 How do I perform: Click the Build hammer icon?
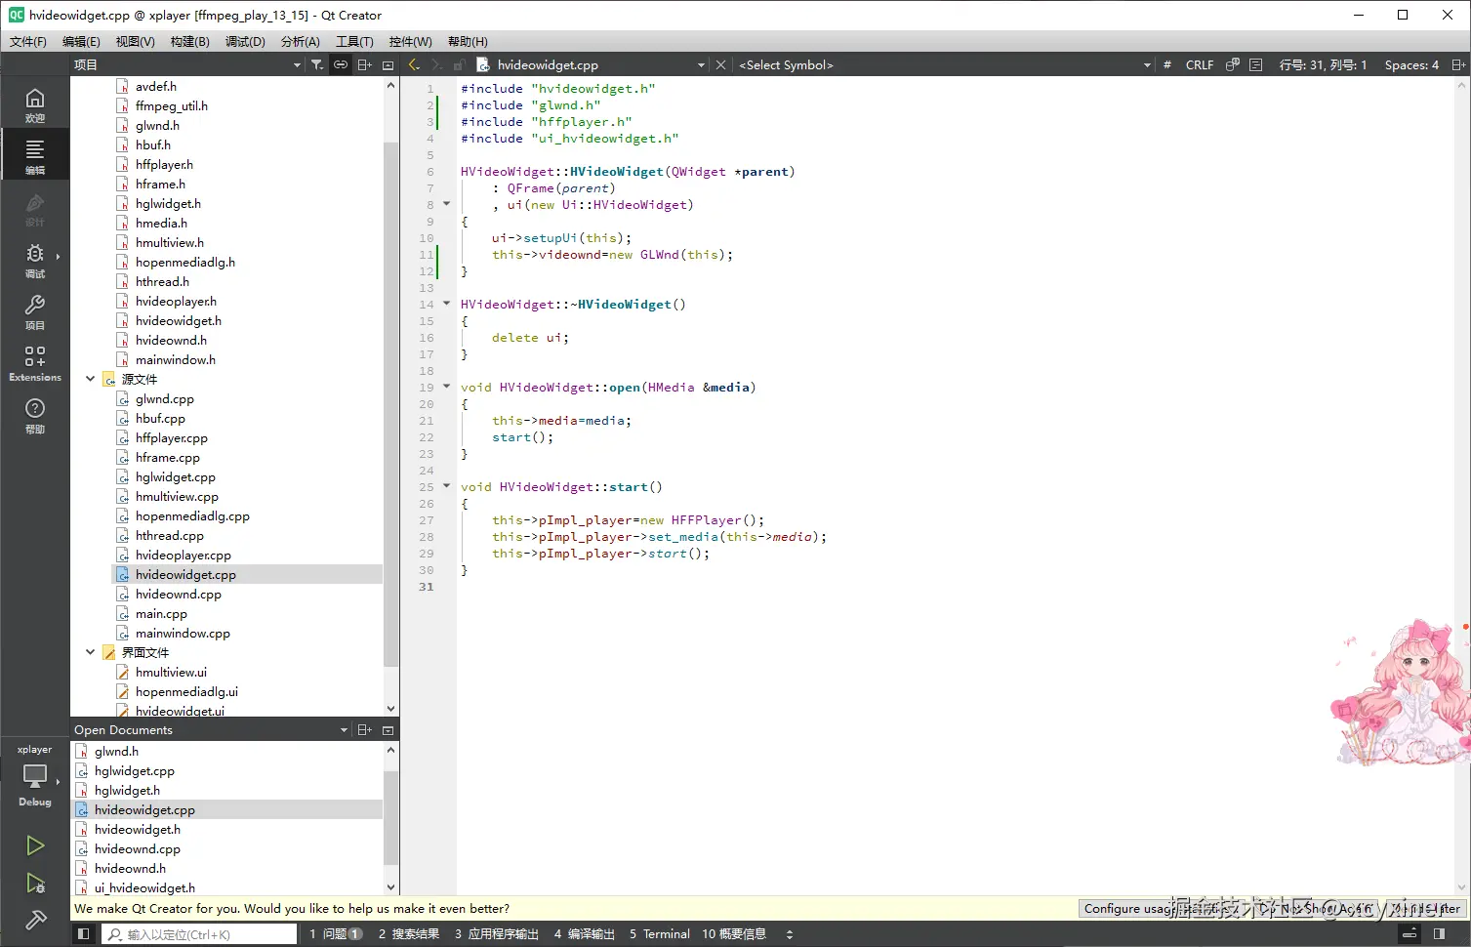(35, 920)
